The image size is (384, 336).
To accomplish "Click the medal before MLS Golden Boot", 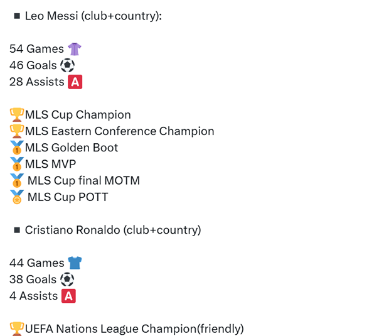I will pyautogui.click(x=17, y=148).
